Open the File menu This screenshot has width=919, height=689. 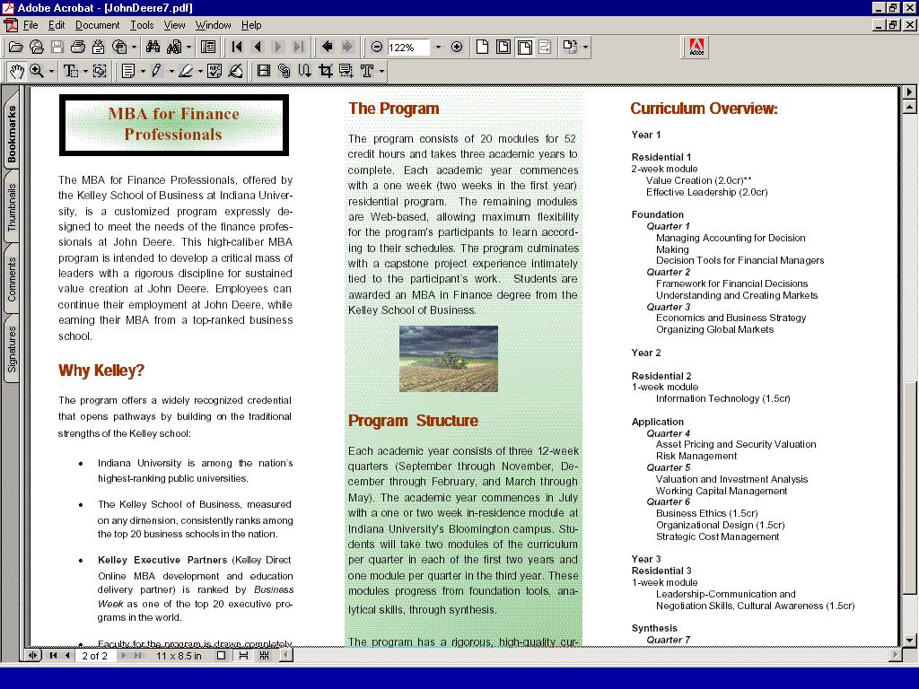[x=31, y=25]
